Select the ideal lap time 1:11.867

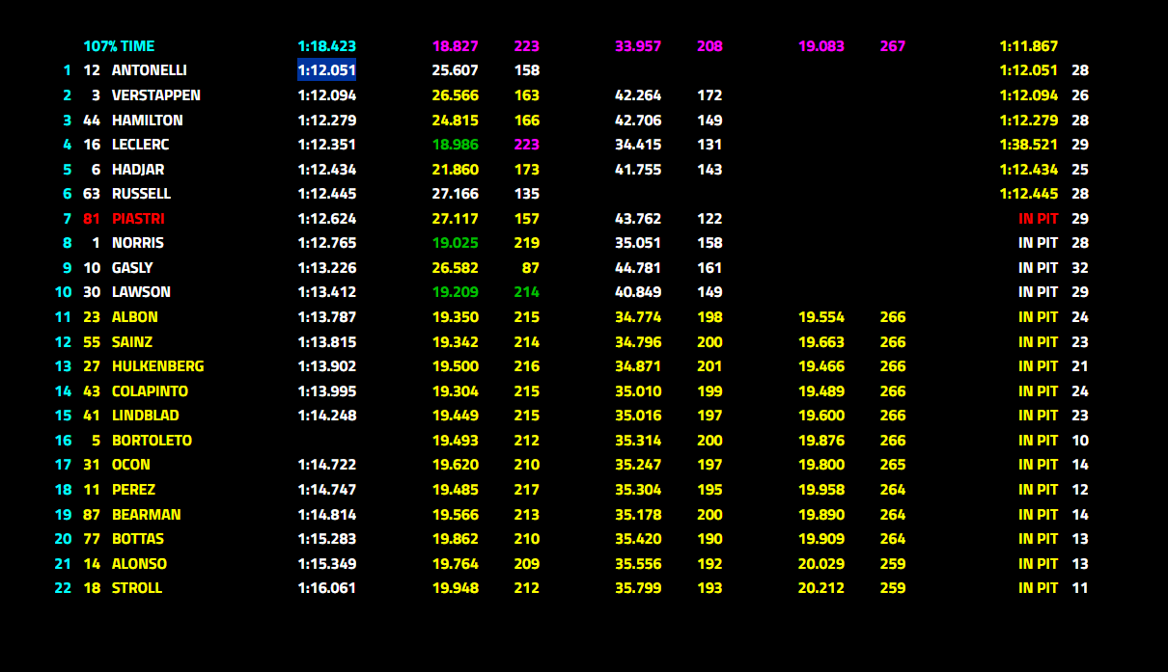pos(1029,46)
